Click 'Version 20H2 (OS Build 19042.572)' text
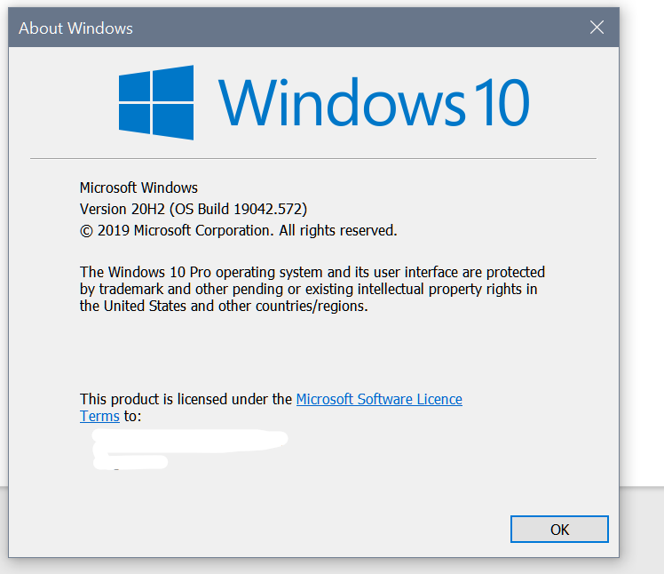Screen dimensions: 664x574 pos(194,209)
